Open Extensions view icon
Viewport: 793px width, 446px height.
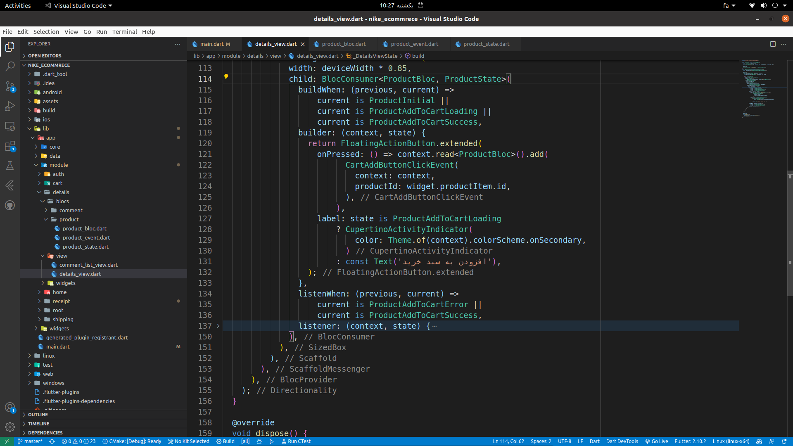(10, 146)
